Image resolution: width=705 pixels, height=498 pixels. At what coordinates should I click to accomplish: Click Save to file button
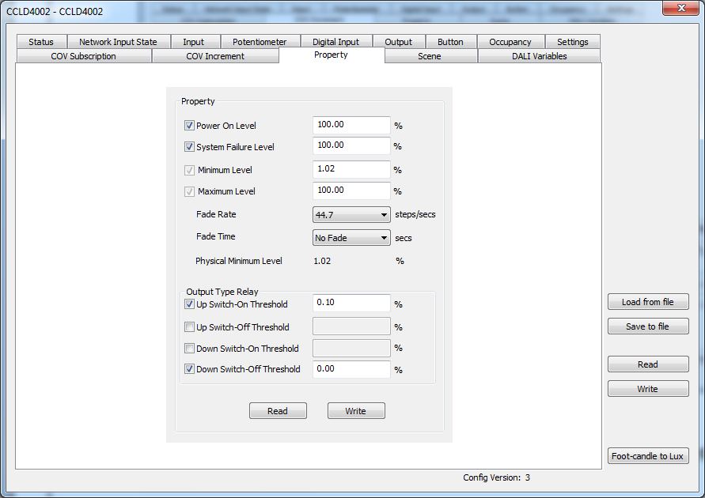(x=648, y=326)
